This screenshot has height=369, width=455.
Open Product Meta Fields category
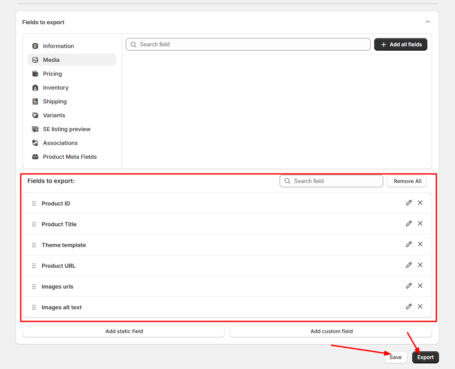pyautogui.click(x=72, y=157)
